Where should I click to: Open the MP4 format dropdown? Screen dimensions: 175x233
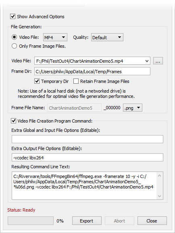[x=55, y=37]
